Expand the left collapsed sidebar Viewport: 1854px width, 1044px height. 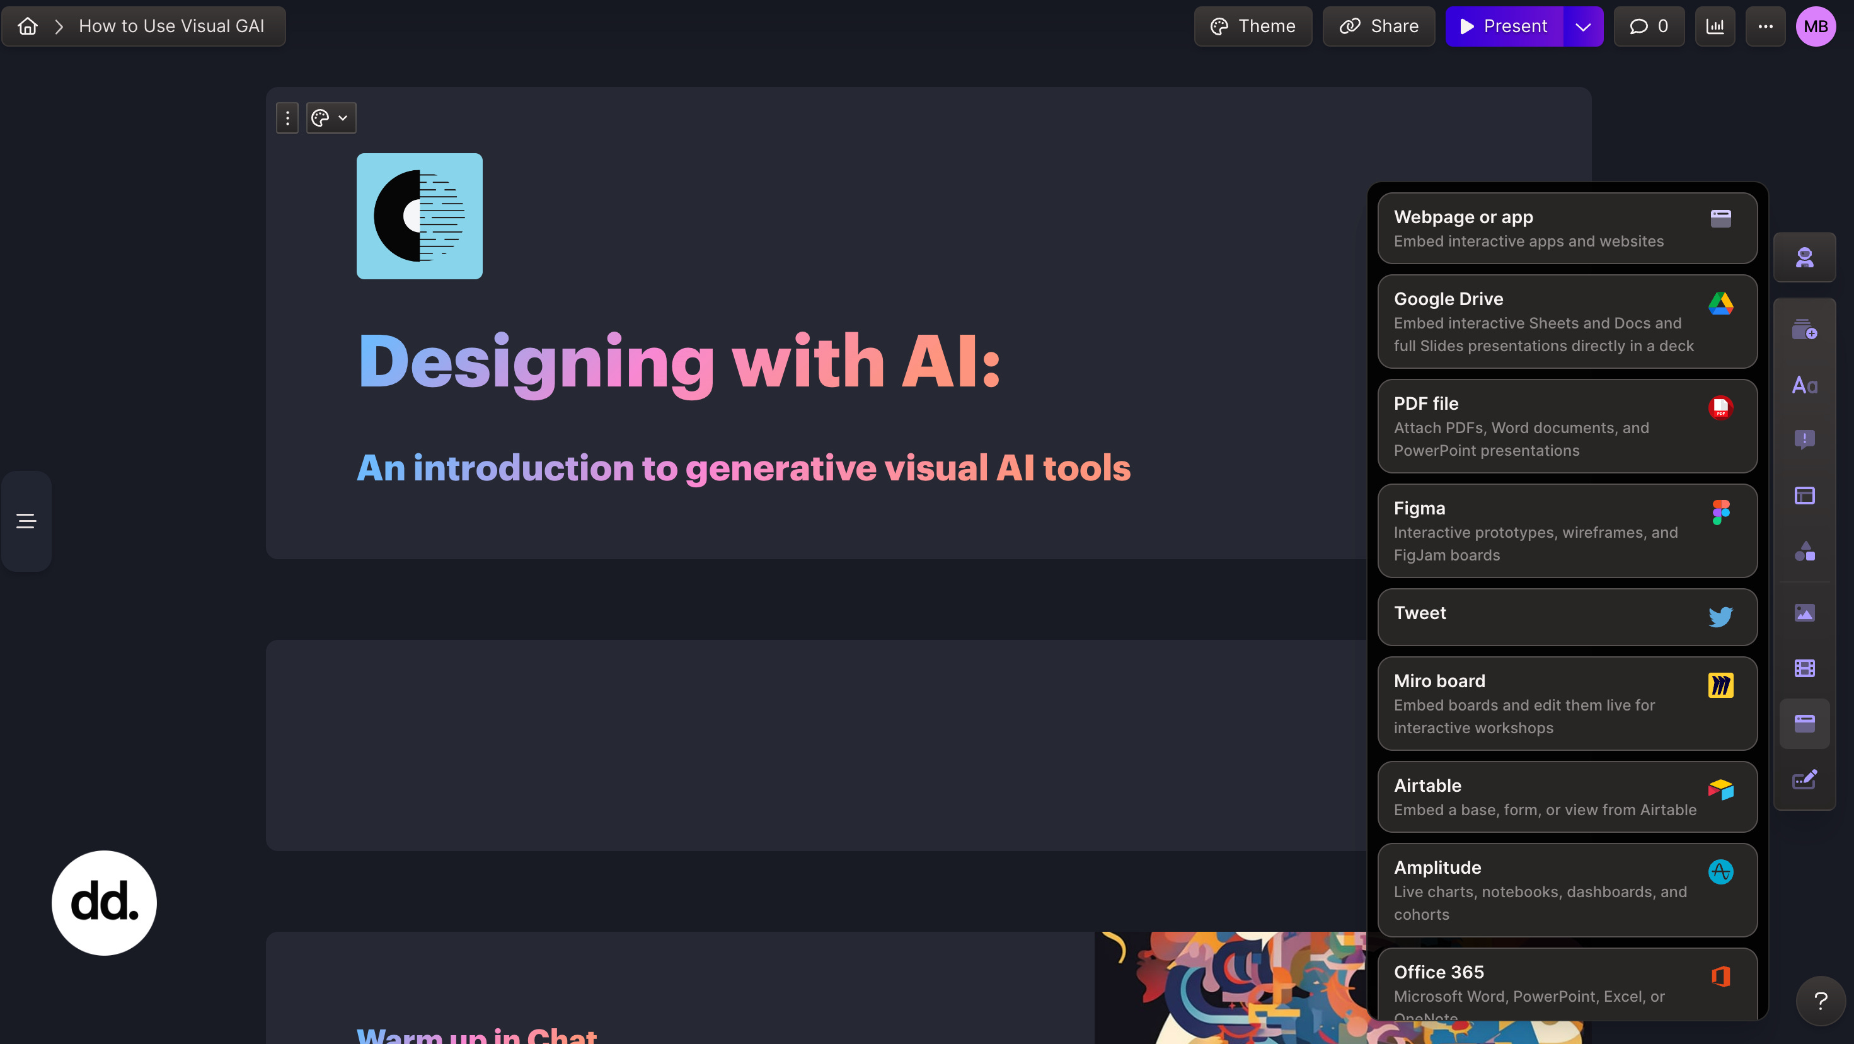(x=26, y=521)
